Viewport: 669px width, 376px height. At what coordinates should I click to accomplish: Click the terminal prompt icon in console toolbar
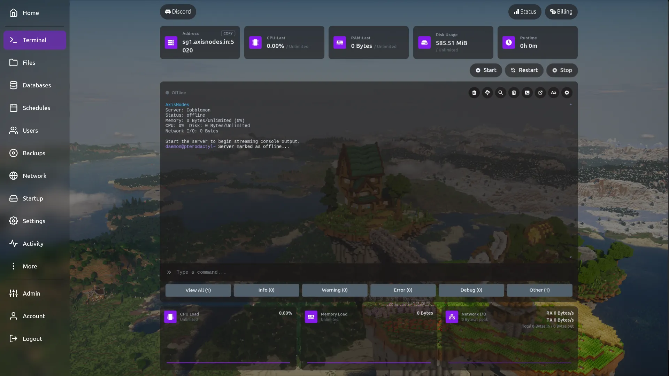(527, 93)
